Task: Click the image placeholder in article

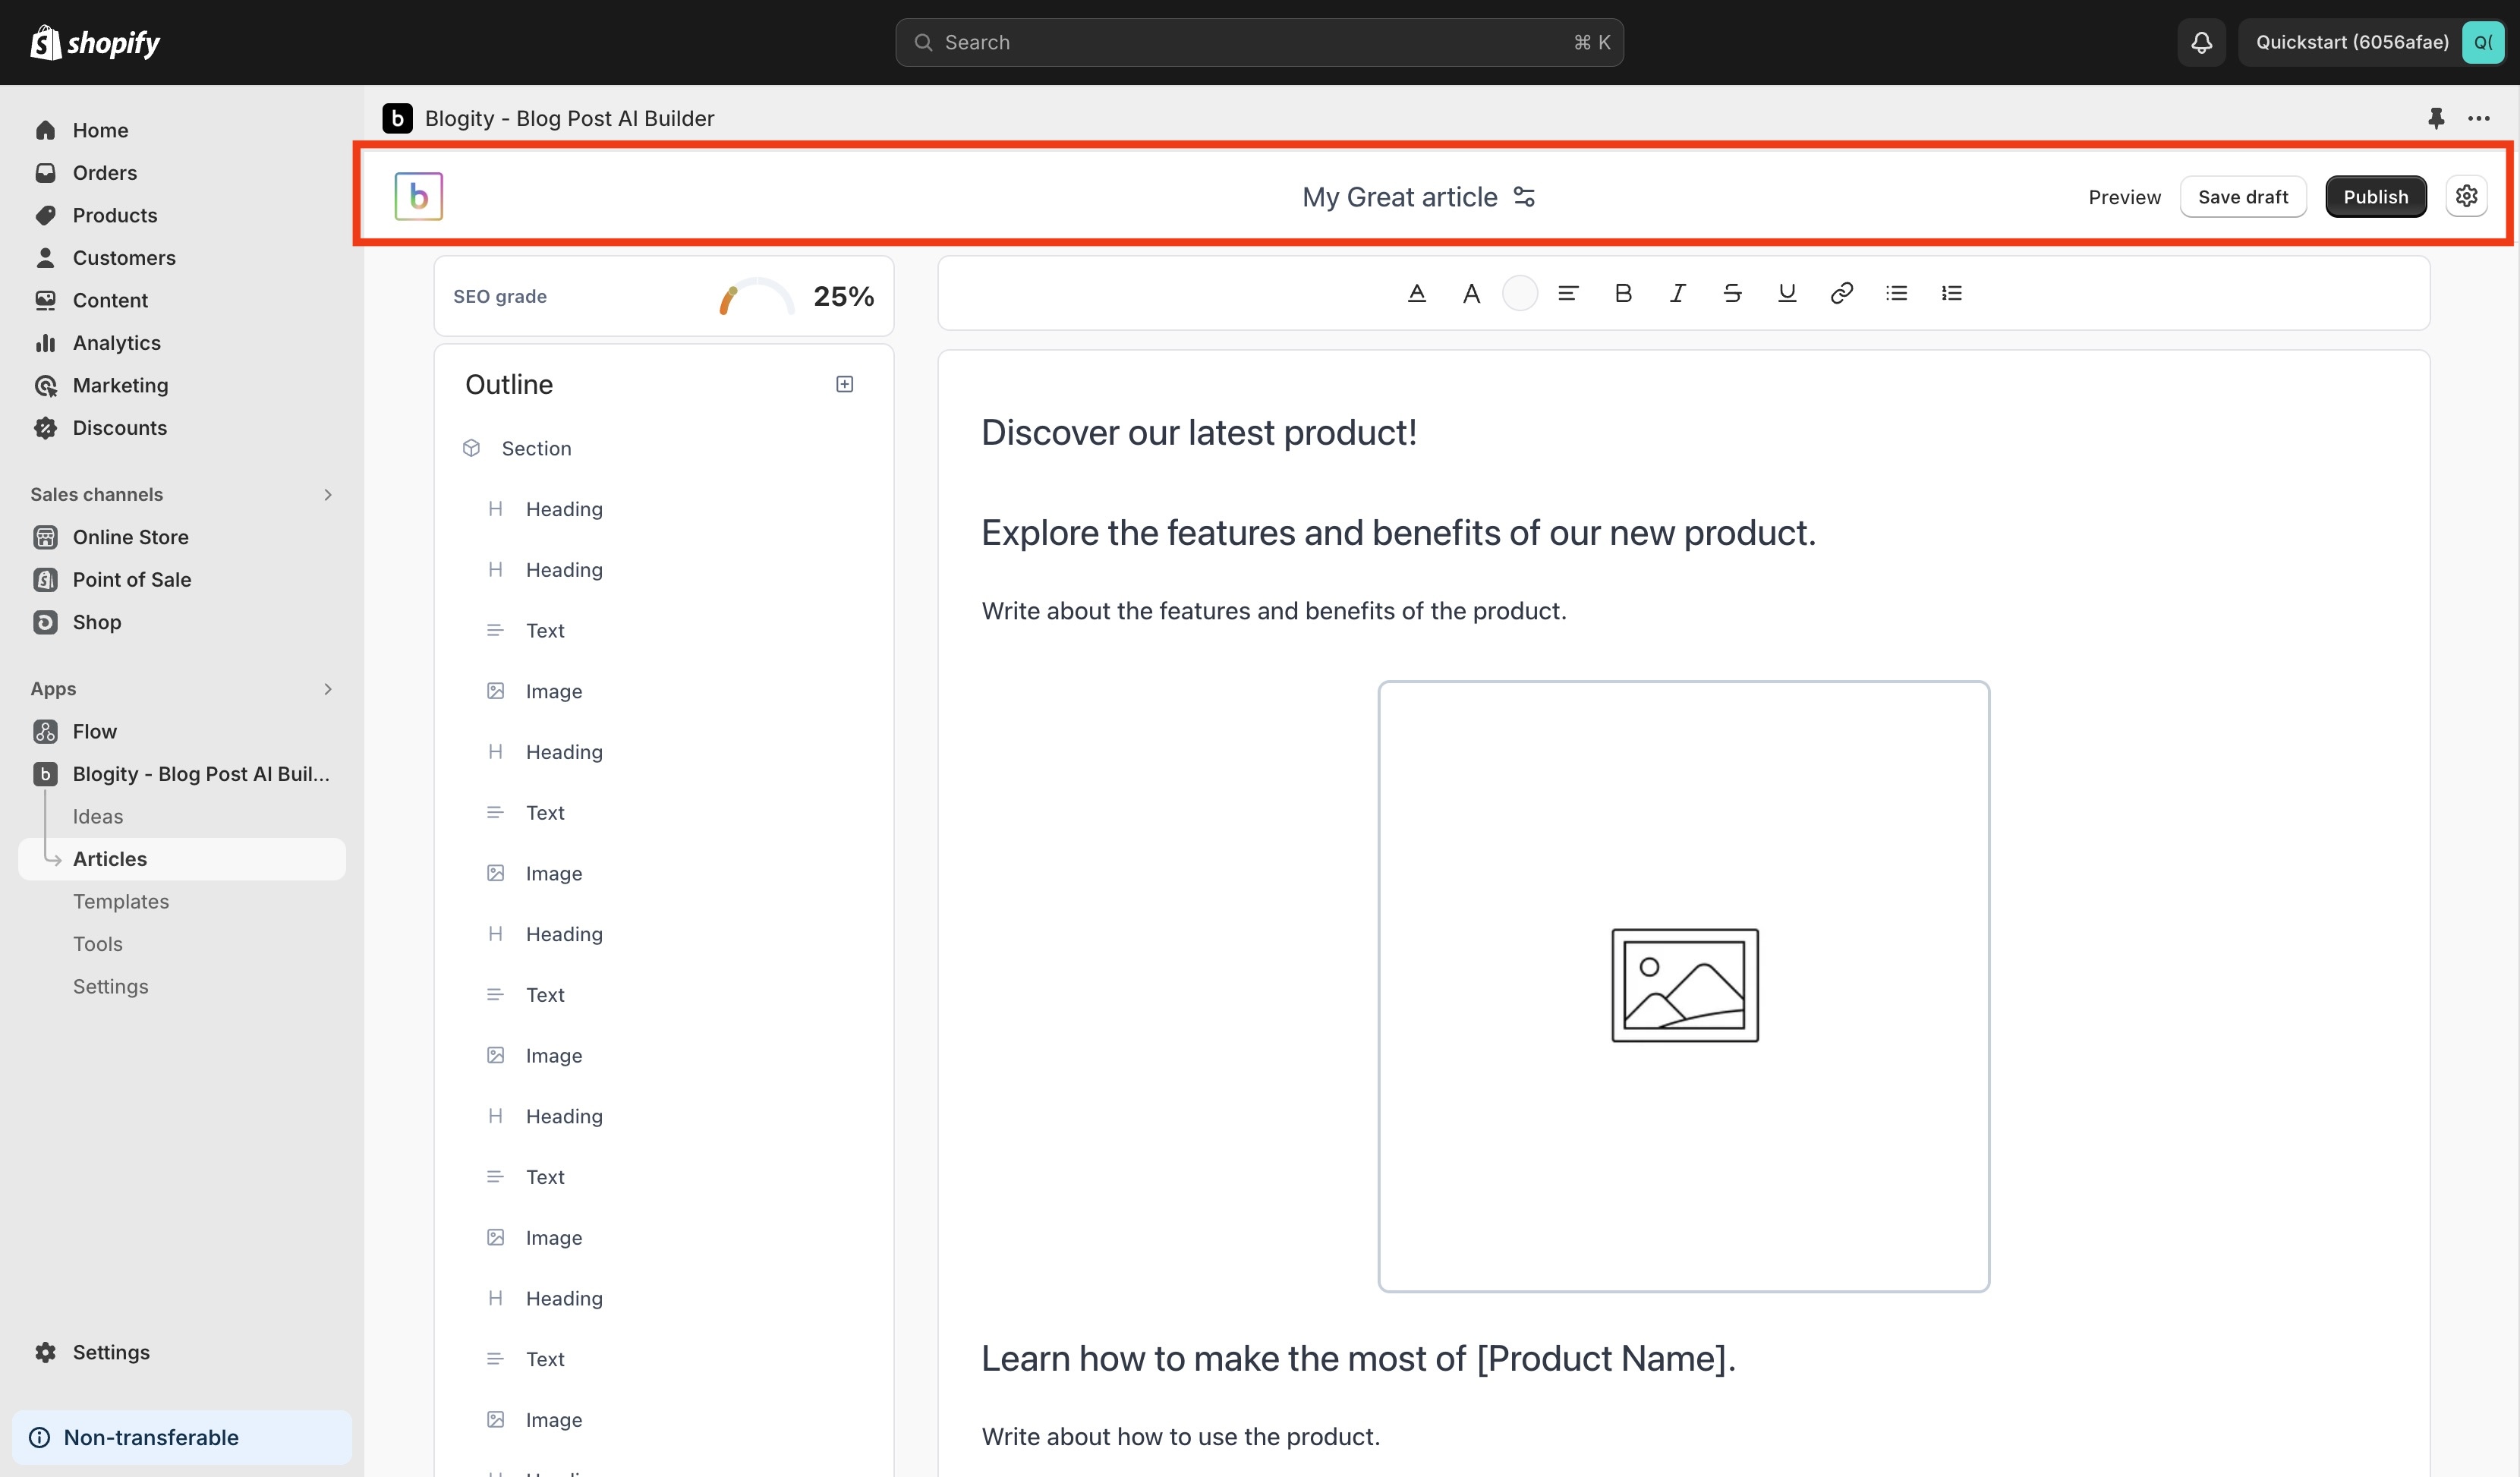Action: pyautogui.click(x=1684, y=986)
